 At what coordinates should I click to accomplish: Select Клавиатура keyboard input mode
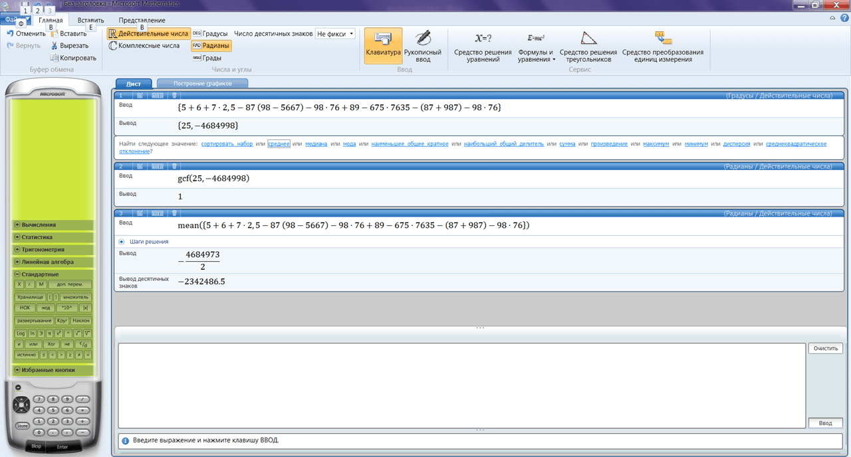coord(383,46)
